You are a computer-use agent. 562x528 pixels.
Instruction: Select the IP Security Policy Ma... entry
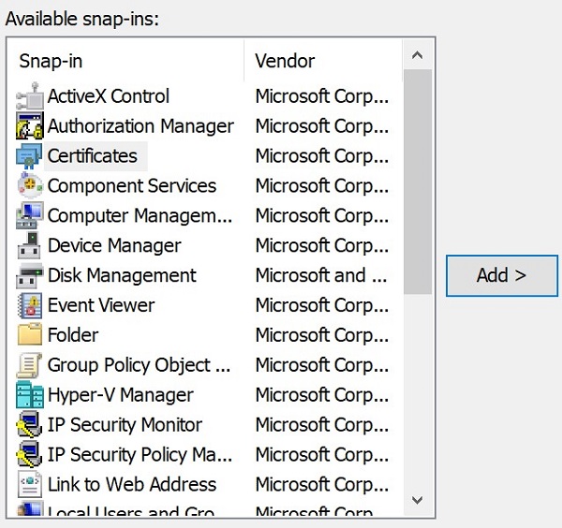140,455
